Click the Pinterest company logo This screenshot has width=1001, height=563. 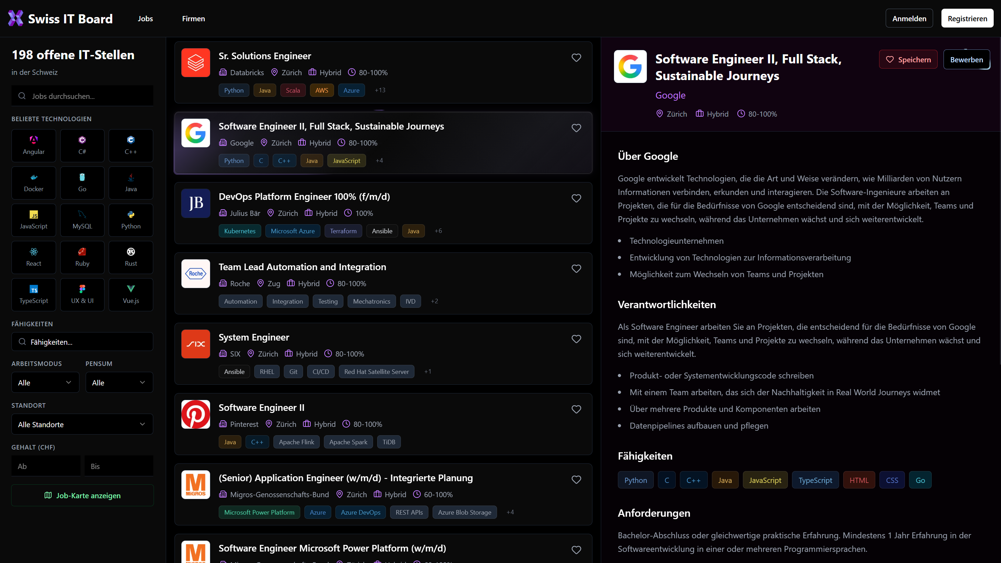coord(196,414)
